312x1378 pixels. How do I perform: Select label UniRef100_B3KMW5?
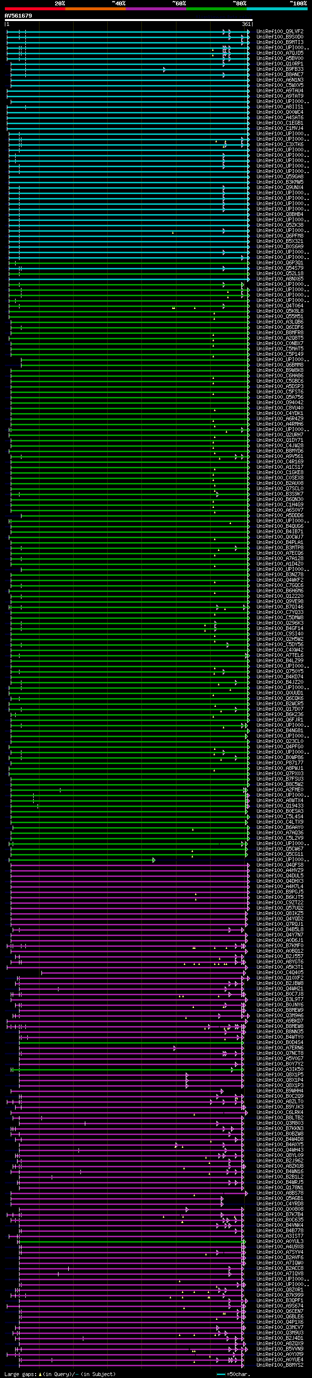click(280, 182)
